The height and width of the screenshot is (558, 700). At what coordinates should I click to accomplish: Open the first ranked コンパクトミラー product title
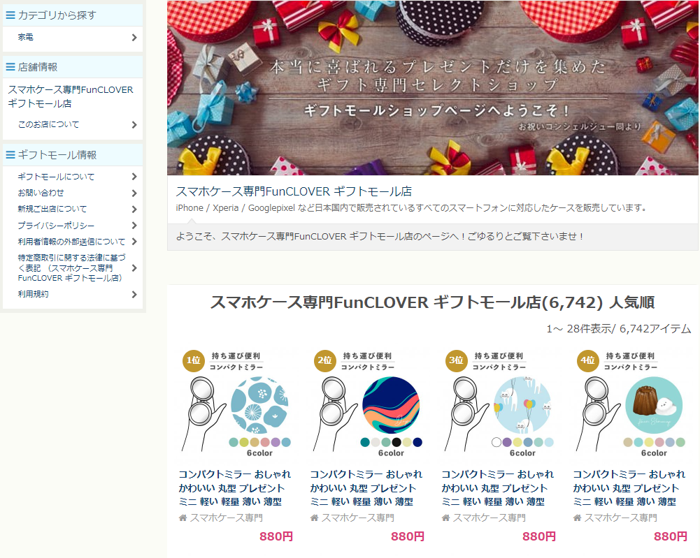click(x=235, y=487)
